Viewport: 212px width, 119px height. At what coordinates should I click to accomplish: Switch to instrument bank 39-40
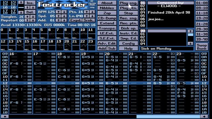click(202, 39)
